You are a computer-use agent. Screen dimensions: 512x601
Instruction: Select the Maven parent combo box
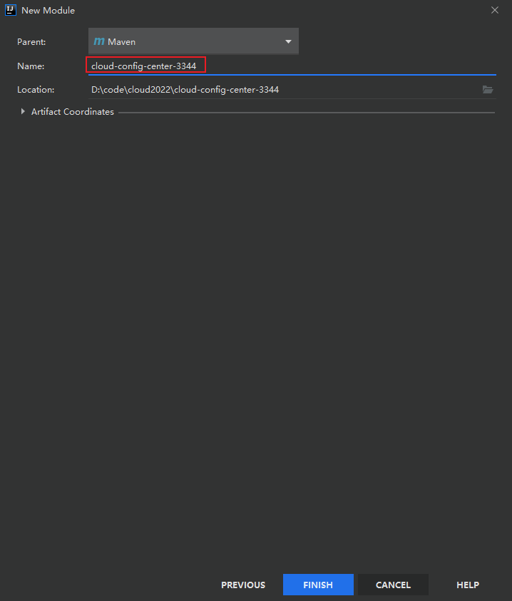[x=193, y=41]
